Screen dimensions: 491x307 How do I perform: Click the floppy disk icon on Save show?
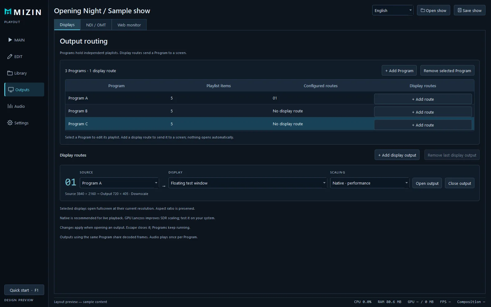[x=460, y=10]
